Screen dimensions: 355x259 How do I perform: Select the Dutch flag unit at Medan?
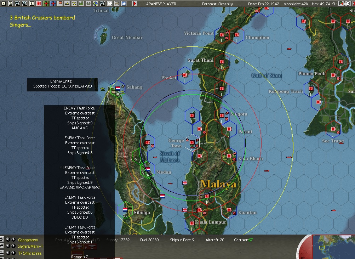[148, 169]
